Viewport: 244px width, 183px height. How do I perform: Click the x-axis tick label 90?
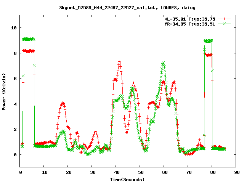click(237, 172)
